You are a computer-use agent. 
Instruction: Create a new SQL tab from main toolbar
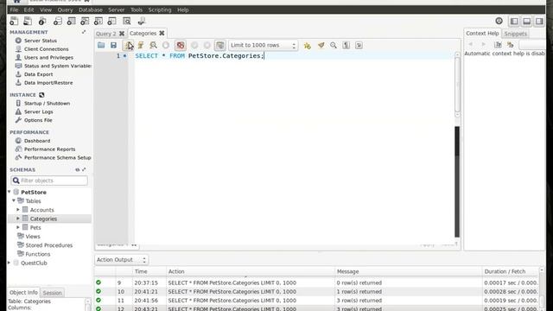(x=14, y=21)
